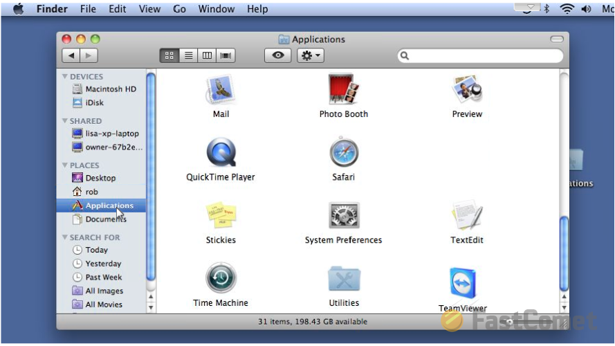
Task: Click the main pane scroll up arrow
Action: point(564,297)
